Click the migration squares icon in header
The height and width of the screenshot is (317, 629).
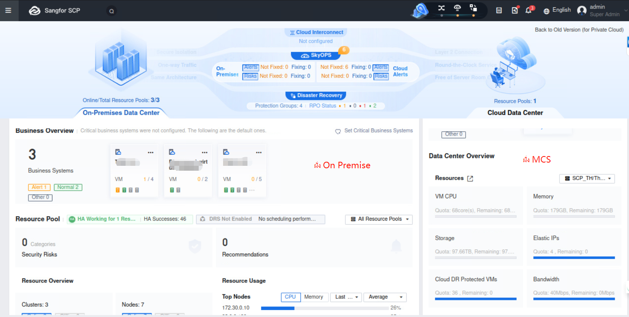(x=473, y=8)
